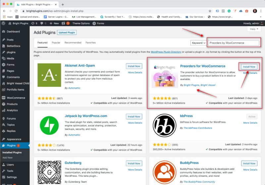Install Now for Jetpack by WordPress.com
Viewport: 265px width, 185px height.
pos(134,117)
